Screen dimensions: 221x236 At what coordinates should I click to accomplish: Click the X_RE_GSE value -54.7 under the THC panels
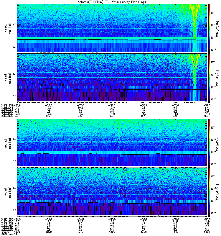[x=49, y=219]
